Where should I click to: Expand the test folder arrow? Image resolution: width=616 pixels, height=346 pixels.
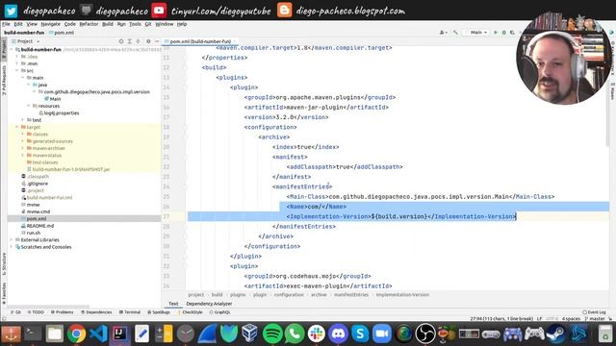pyautogui.click(x=23, y=120)
